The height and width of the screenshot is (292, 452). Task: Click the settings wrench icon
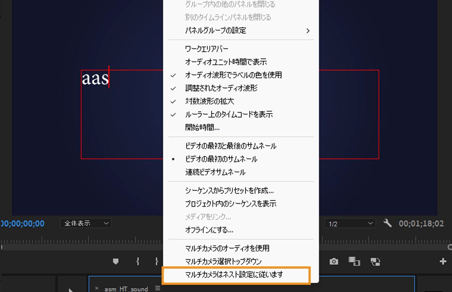coord(388,223)
